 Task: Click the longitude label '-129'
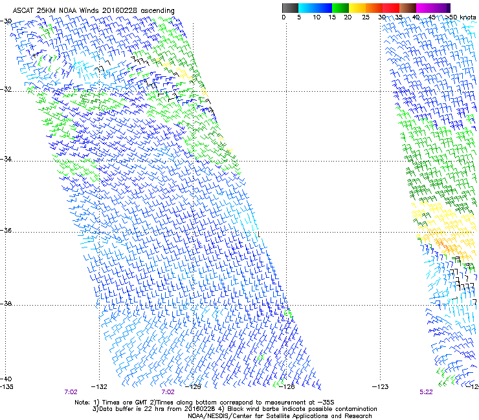[193, 387]
